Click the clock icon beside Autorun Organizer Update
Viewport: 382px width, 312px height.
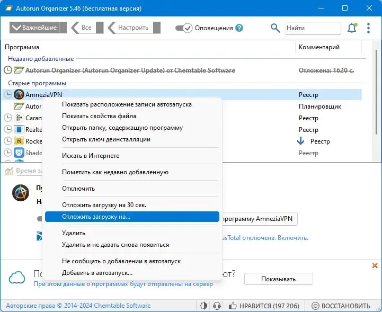click(8, 70)
